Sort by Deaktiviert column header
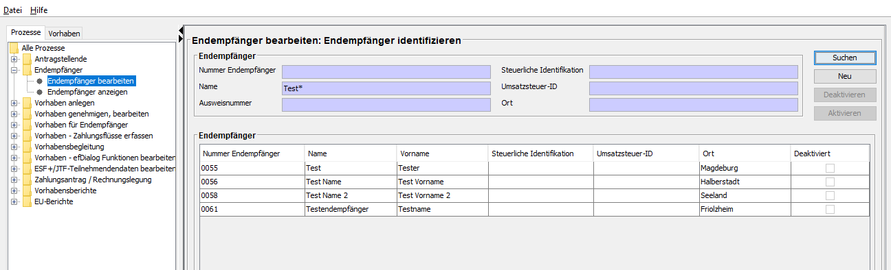This screenshot has height=270, width=891. pyautogui.click(x=830, y=154)
